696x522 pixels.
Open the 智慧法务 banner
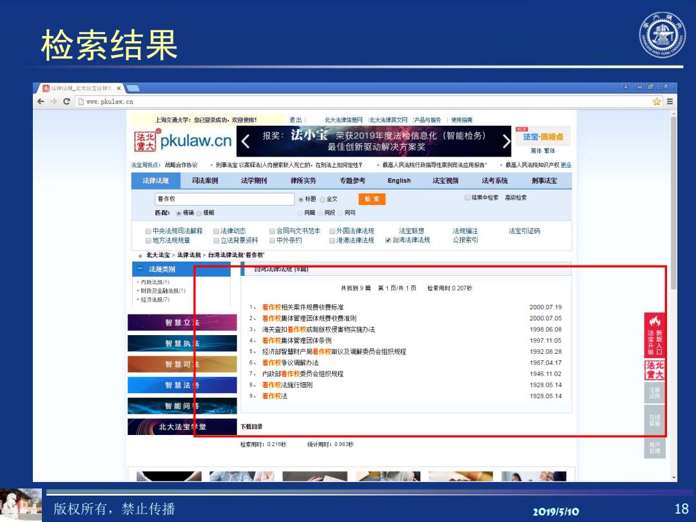pos(182,385)
